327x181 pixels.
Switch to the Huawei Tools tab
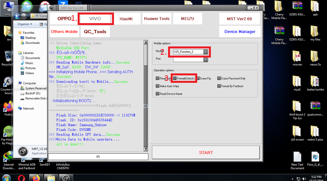[157, 19]
